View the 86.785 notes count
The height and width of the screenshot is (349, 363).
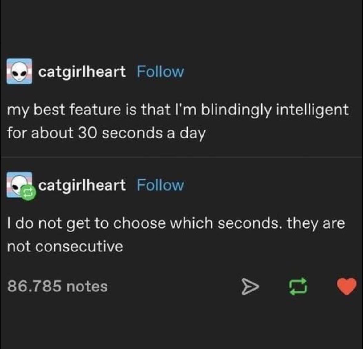coord(57,286)
